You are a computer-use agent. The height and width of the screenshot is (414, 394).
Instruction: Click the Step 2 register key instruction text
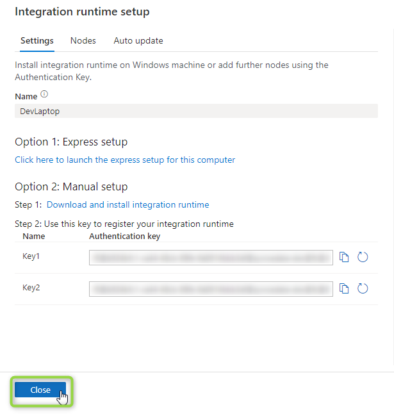pyautogui.click(x=124, y=224)
